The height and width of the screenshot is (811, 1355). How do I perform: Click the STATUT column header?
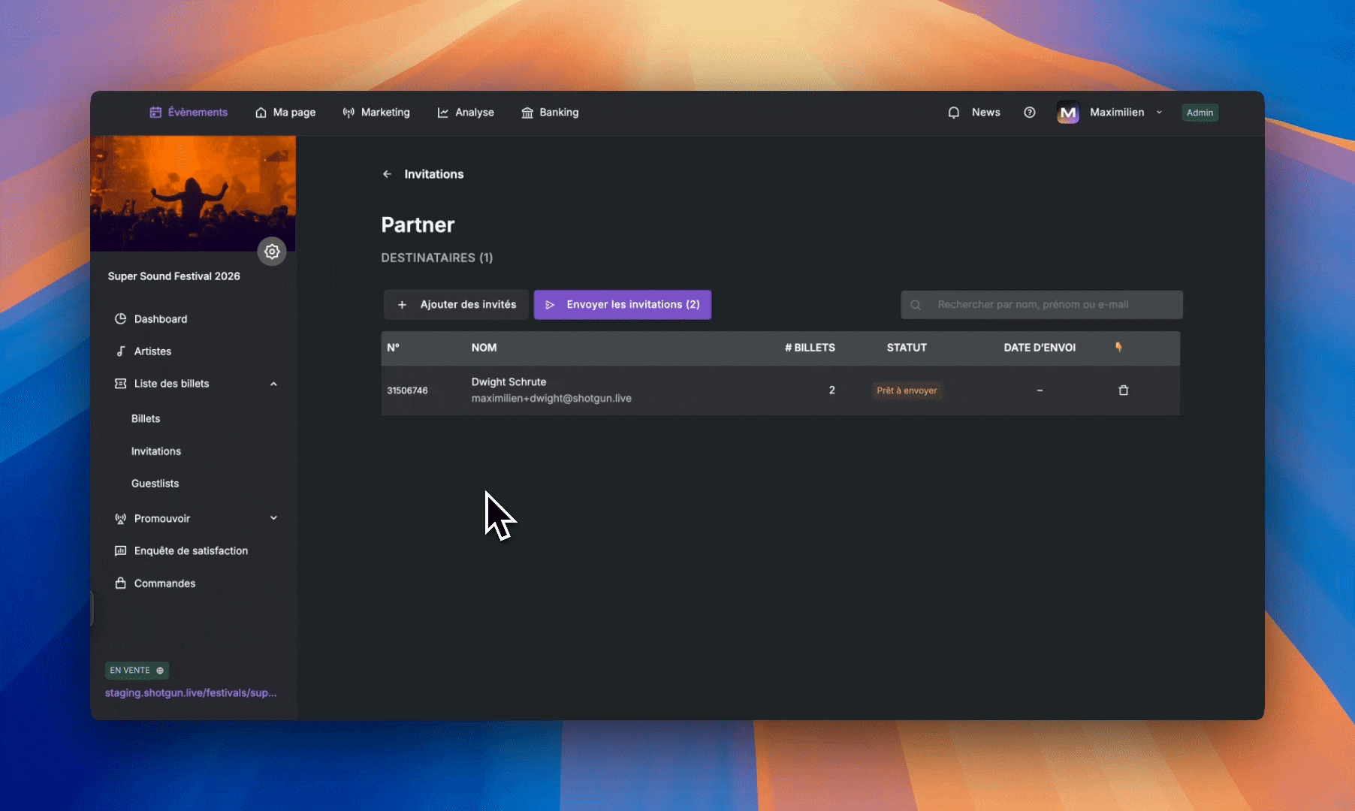(907, 347)
